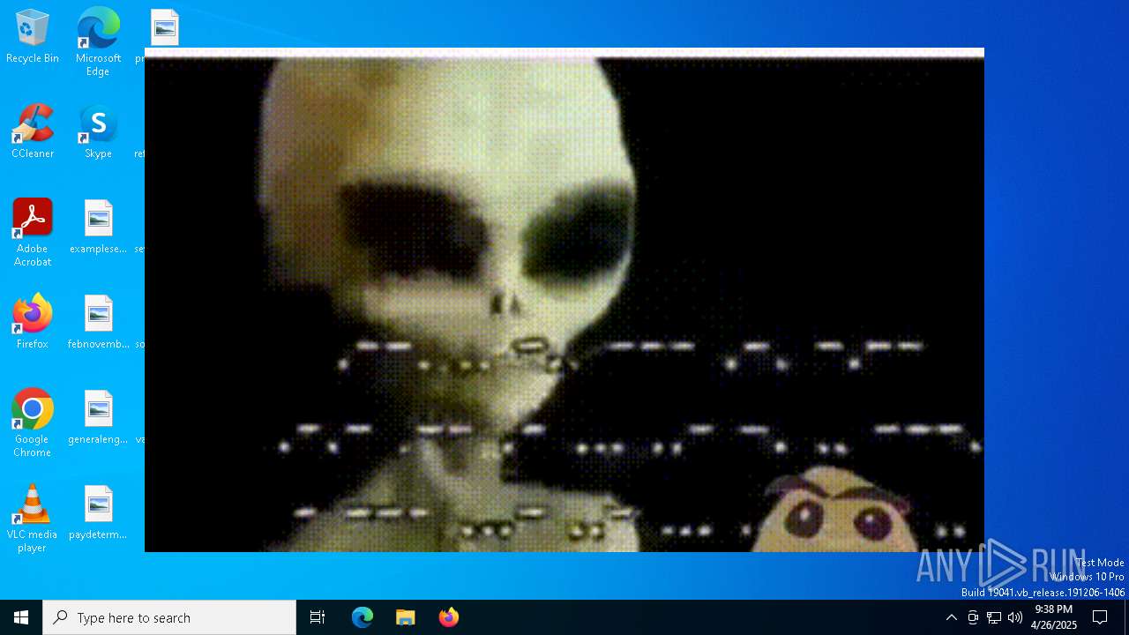Launch the CCleaner desktop shortcut
Viewport: 1129px width, 635px height.
33,132
